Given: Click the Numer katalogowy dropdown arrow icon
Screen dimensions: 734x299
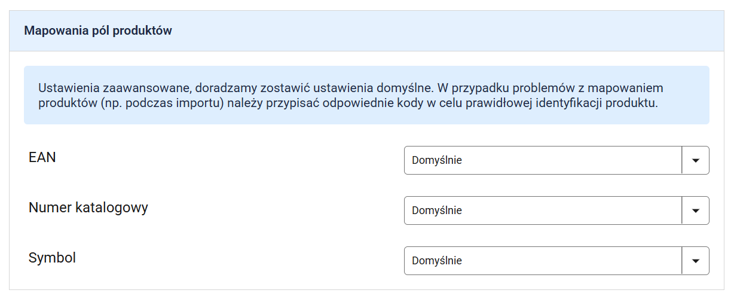Looking at the screenshot, I should point(695,210).
